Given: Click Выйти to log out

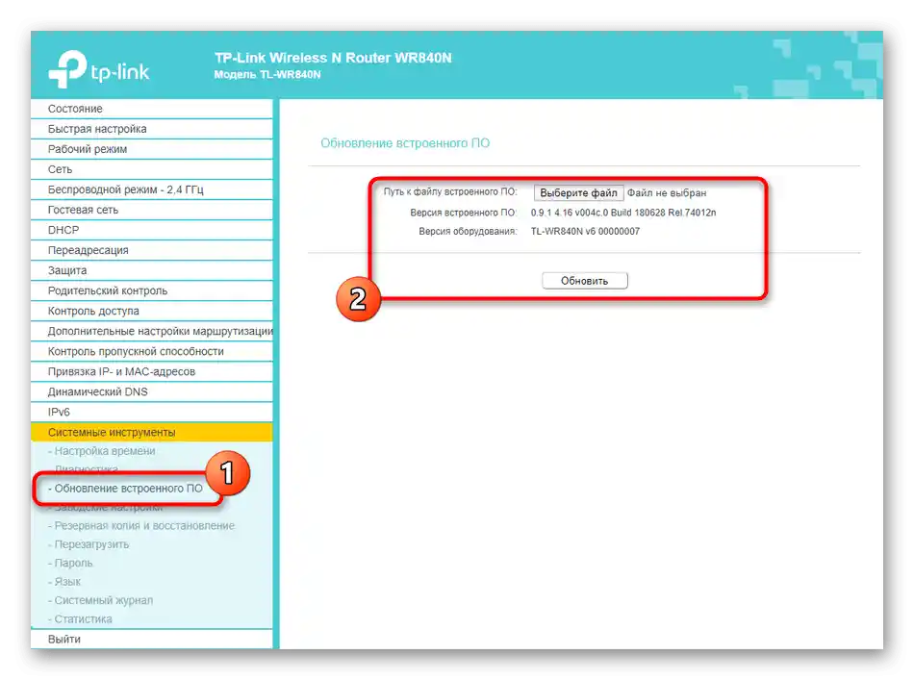Looking at the screenshot, I should coord(152,640).
